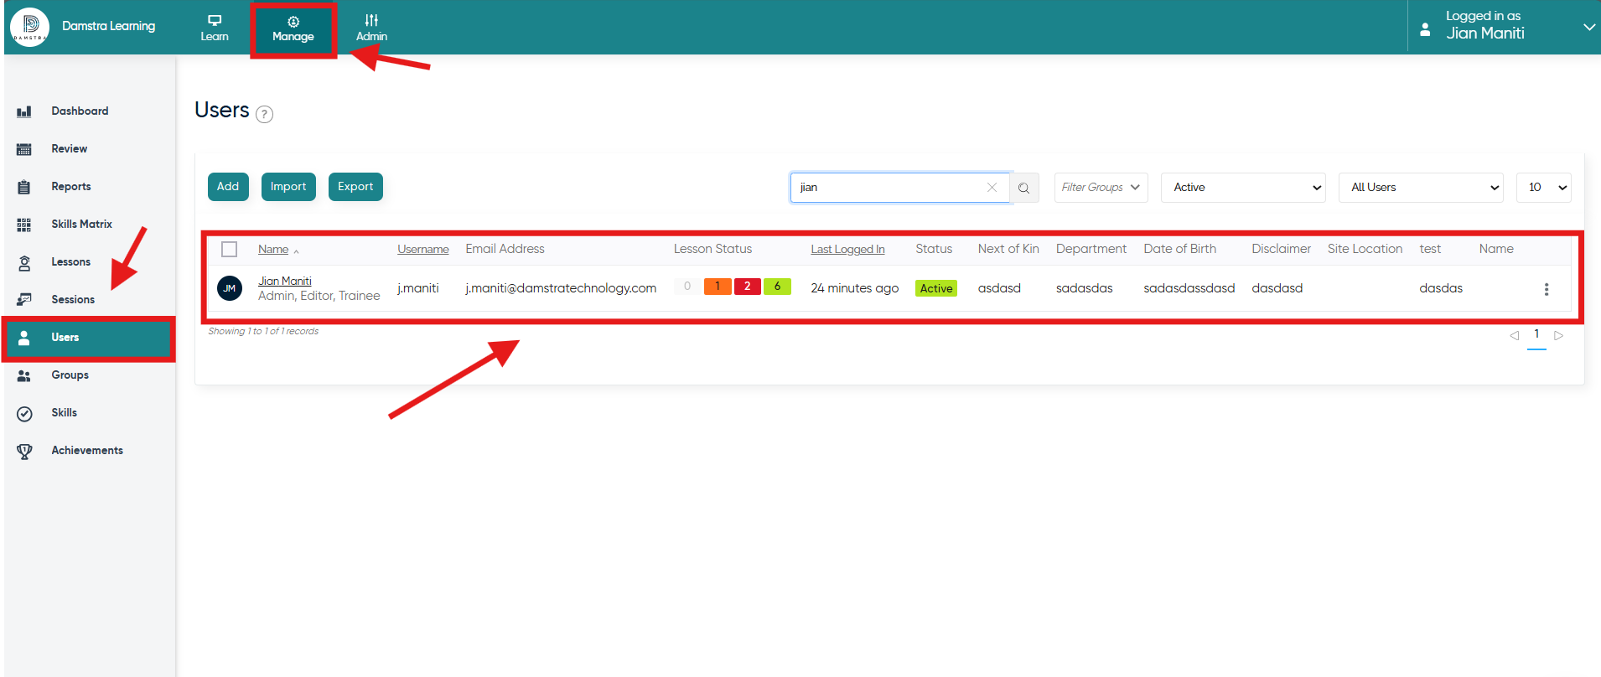1601x677 pixels.
Task: Expand the logged-in user menu chevron
Action: pos(1588,27)
